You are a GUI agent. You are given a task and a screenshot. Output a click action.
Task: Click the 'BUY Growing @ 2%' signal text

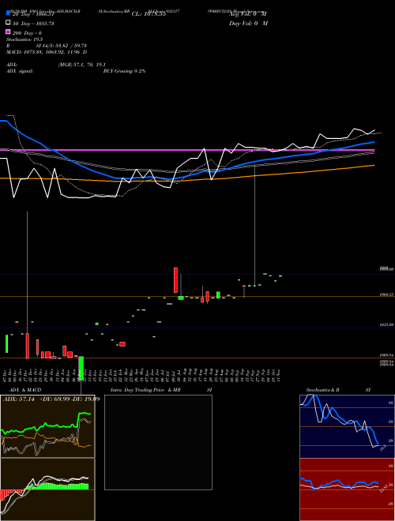pyautogui.click(x=124, y=71)
